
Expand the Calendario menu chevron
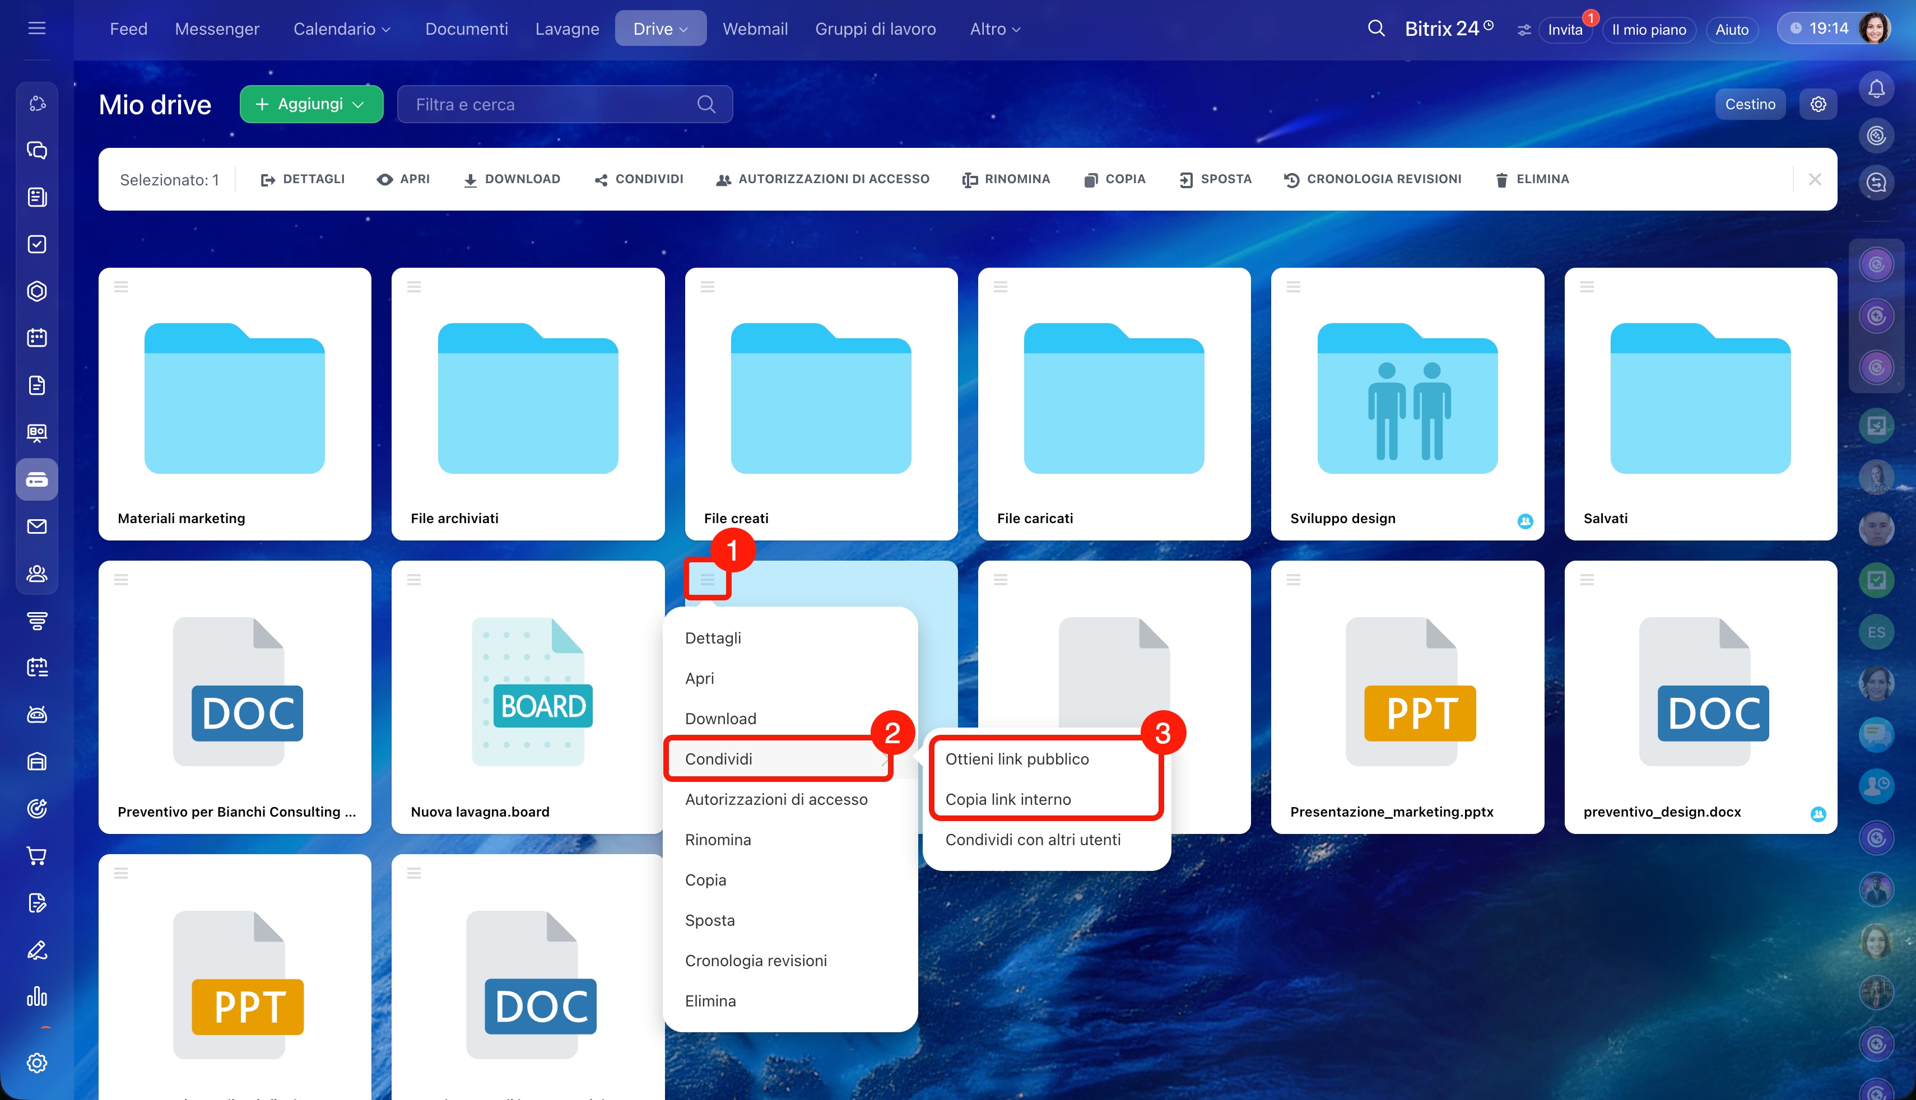point(386,30)
